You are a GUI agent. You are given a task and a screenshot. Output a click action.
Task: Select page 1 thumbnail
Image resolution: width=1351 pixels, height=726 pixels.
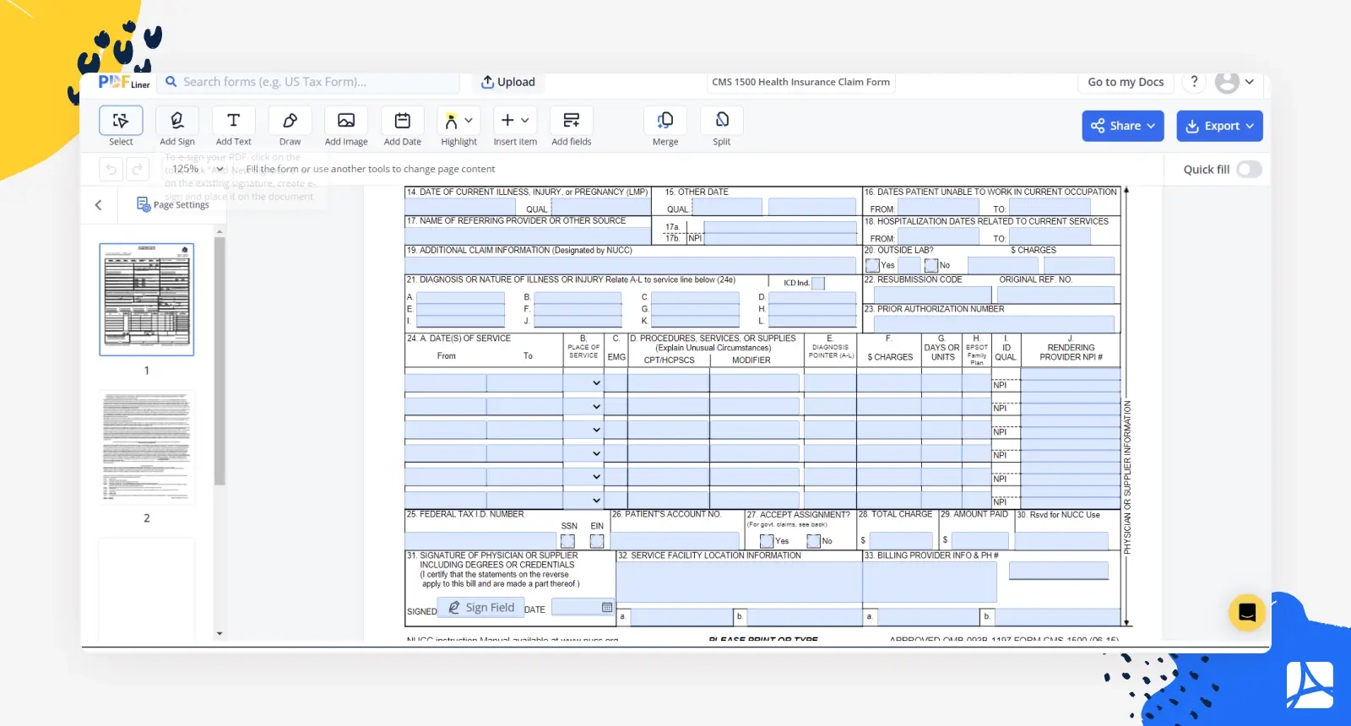click(x=147, y=300)
